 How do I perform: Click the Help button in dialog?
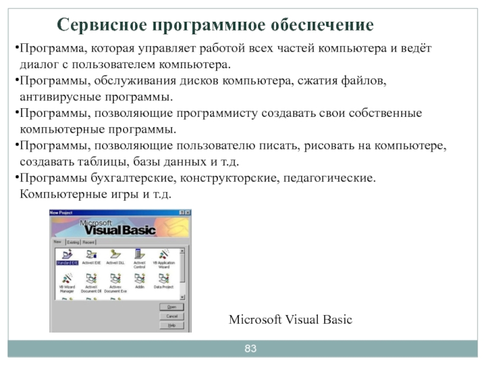[x=171, y=325]
